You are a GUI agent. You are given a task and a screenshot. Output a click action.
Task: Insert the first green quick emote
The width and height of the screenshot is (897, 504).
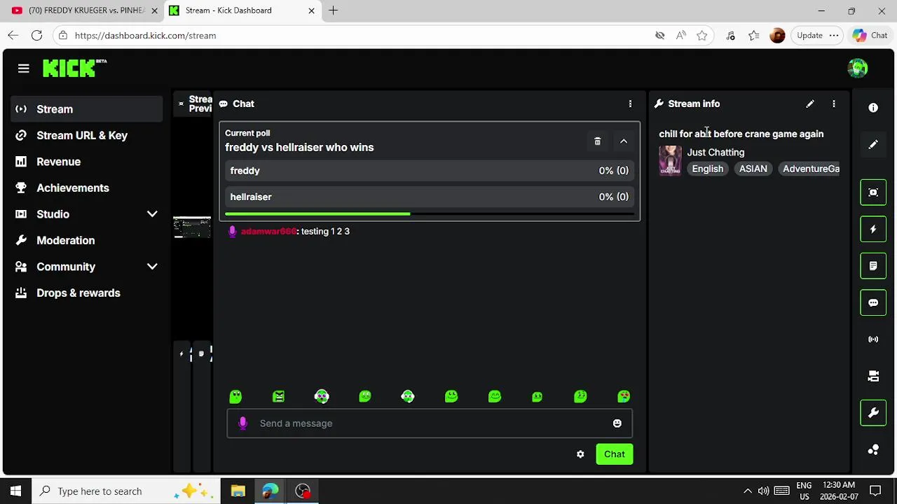pyautogui.click(x=235, y=397)
